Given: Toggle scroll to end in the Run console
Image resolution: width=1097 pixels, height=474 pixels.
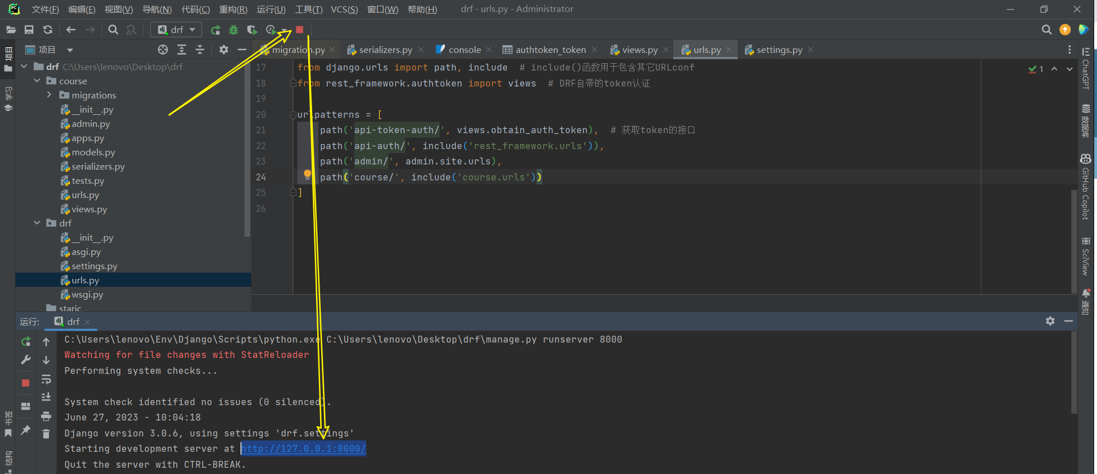Looking at the screenshot, I should click(x=46, y=397).
